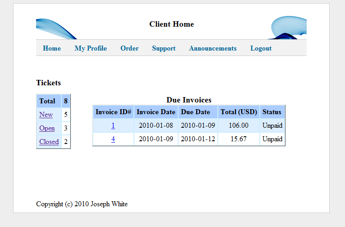View Closed tickets link
Screen dimensions: 345x227
pyautogui.click(x=49, y=142)
